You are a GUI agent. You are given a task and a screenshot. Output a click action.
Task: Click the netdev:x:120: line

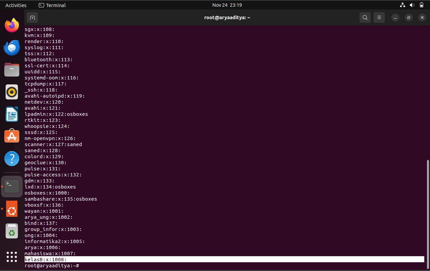point(44,102)
